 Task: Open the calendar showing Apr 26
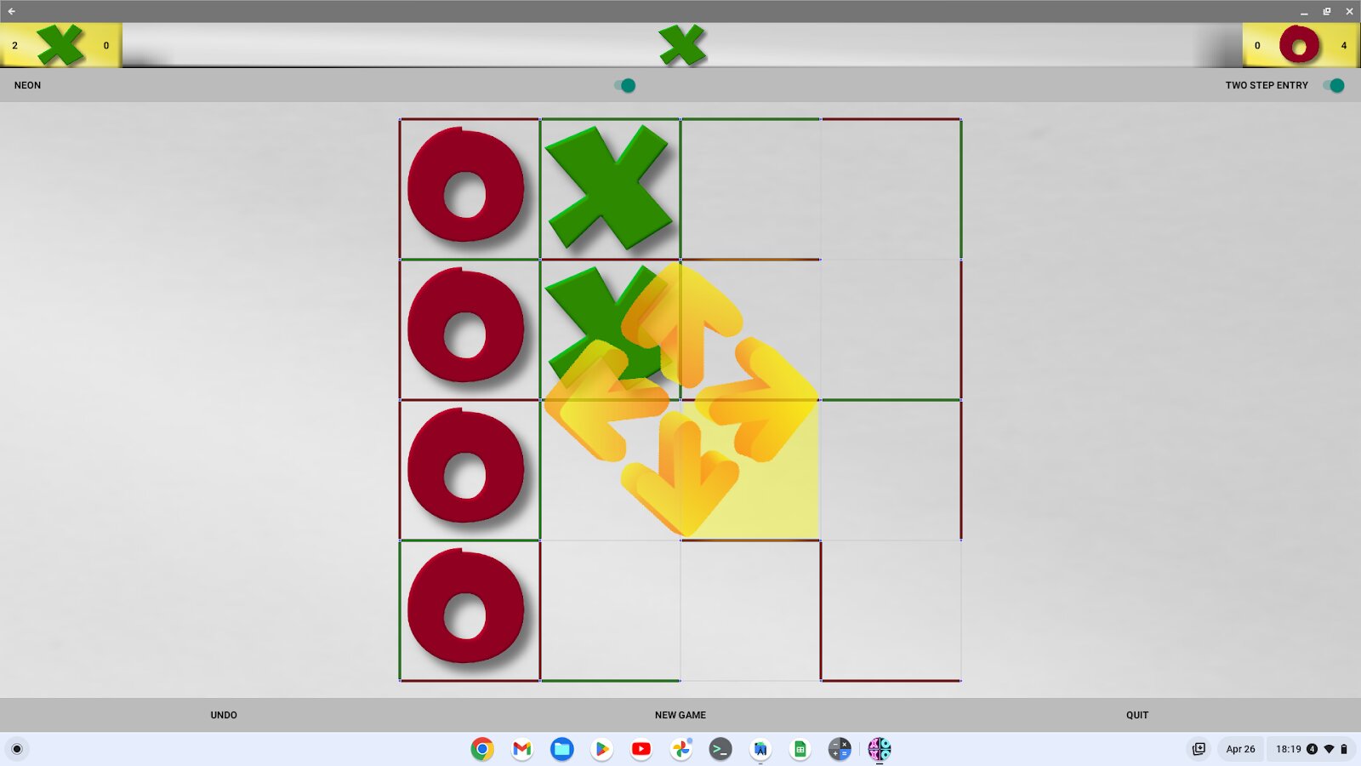pyautogui.click(x=1240, y=749)
